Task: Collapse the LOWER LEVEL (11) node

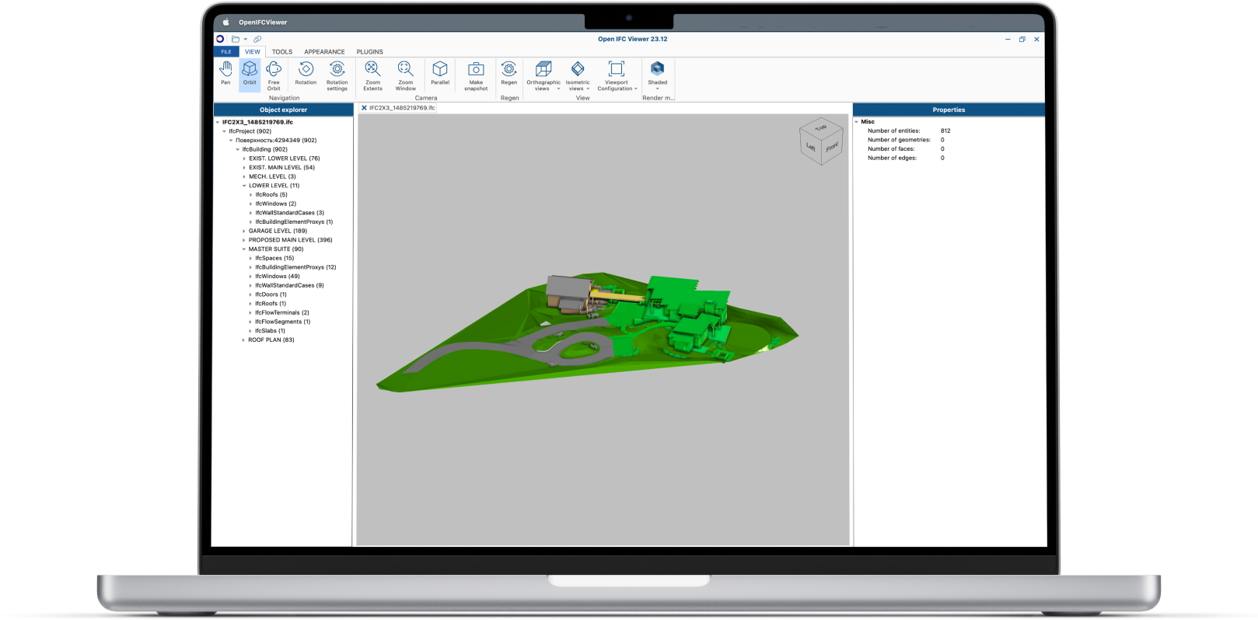Action: 244,186
